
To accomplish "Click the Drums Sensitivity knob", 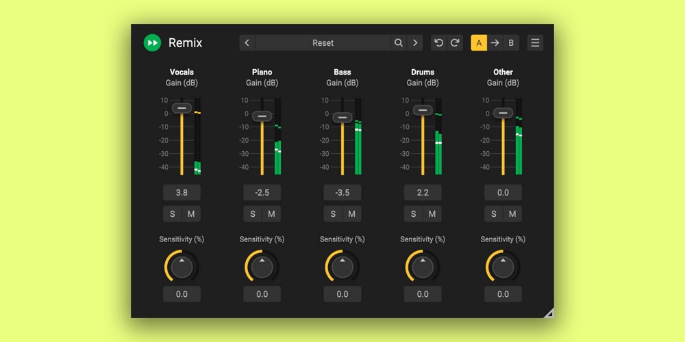I will pyautogui.click(x=423, y=267).
